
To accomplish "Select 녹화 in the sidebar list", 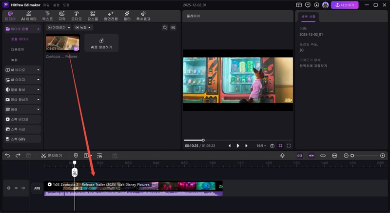I will click(14, 60).
